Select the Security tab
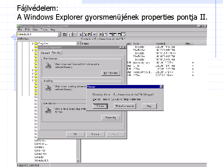223x167 pixels. pyautogui.click(x=56, y=53)
